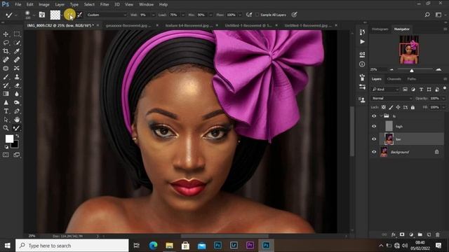Open the Filter menu

click(105, 4)
